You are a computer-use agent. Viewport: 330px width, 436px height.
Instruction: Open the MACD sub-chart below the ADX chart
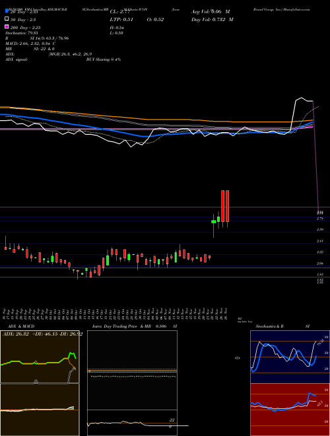tap(40, 410)
